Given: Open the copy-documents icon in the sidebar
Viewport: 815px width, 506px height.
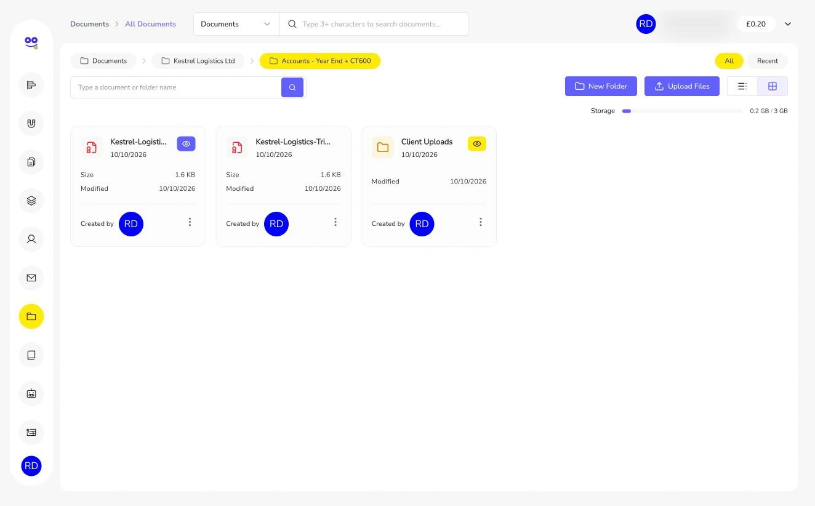Looking at the screenshot, I should 31,162.
